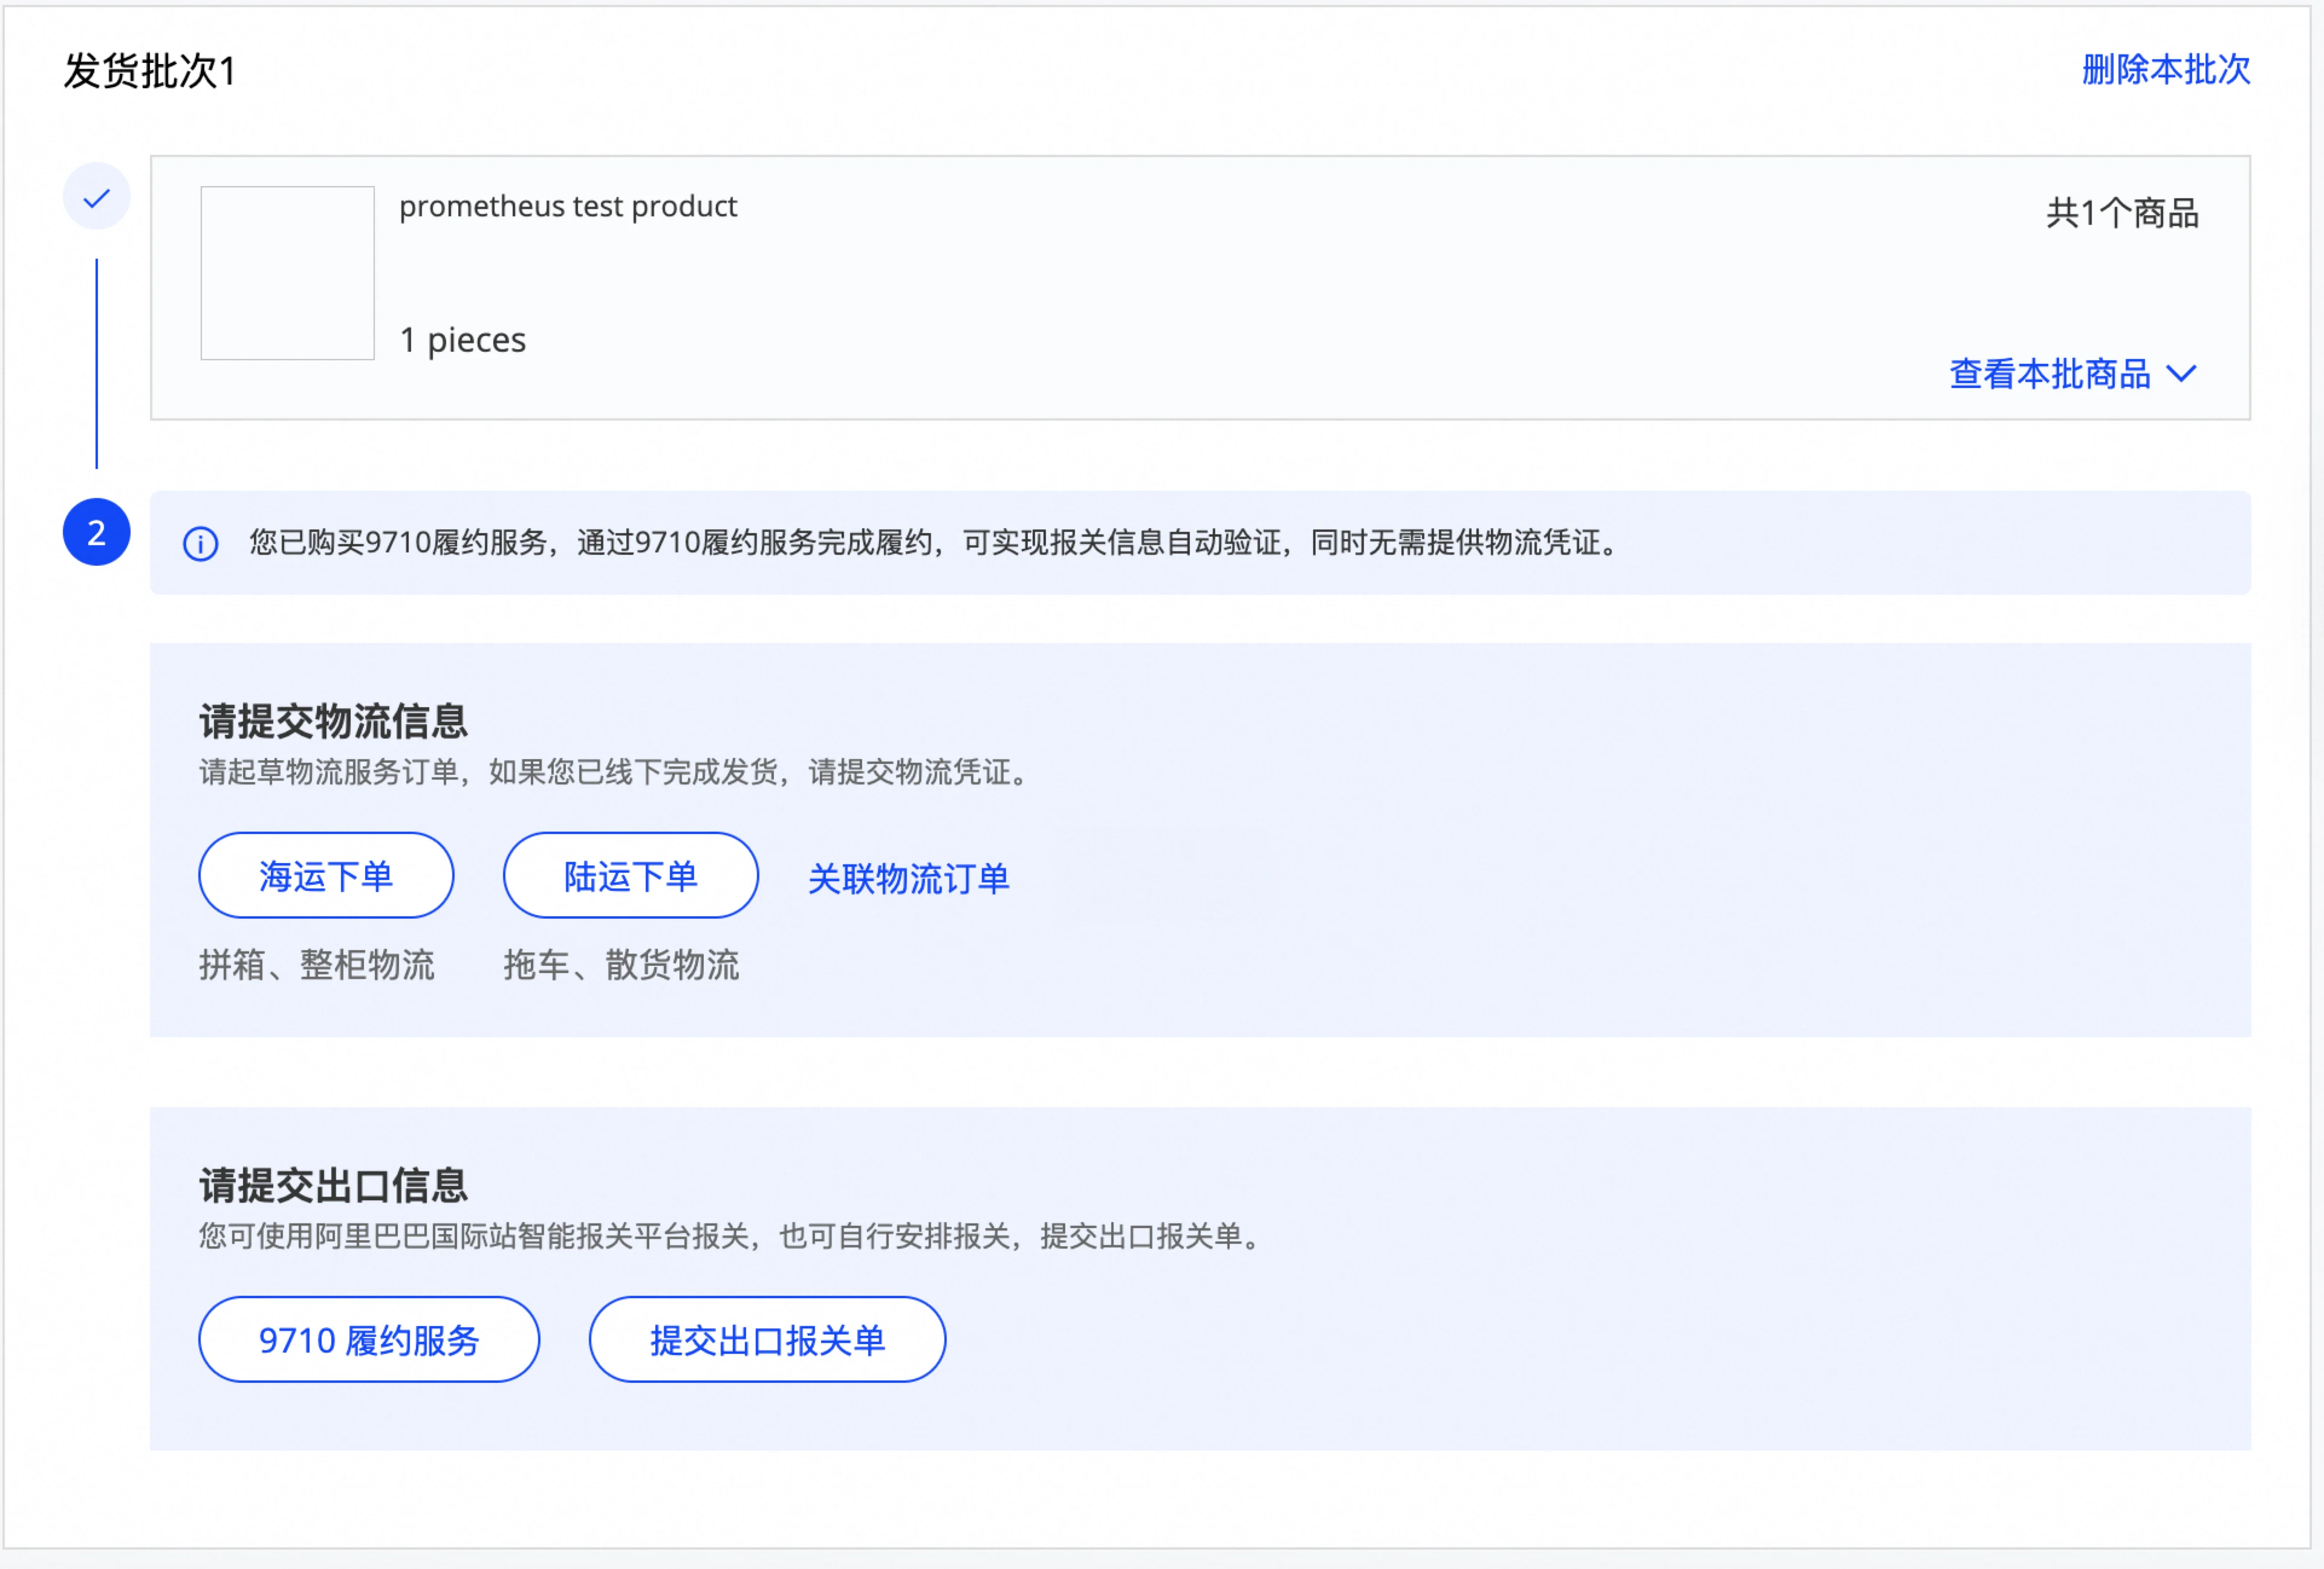Click the 拖车、散货物流 caption
The image size is (2324, 1569).
[621, 965]
